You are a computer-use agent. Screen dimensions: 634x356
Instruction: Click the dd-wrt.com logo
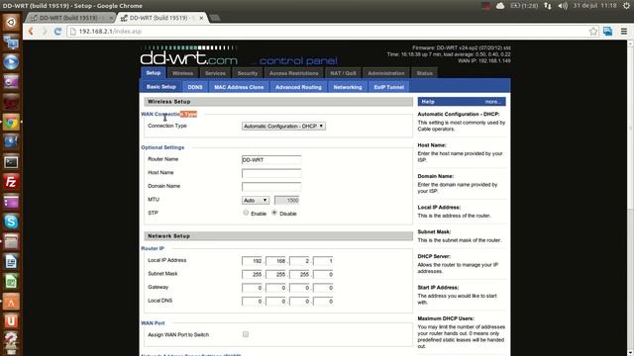[189, 55]
